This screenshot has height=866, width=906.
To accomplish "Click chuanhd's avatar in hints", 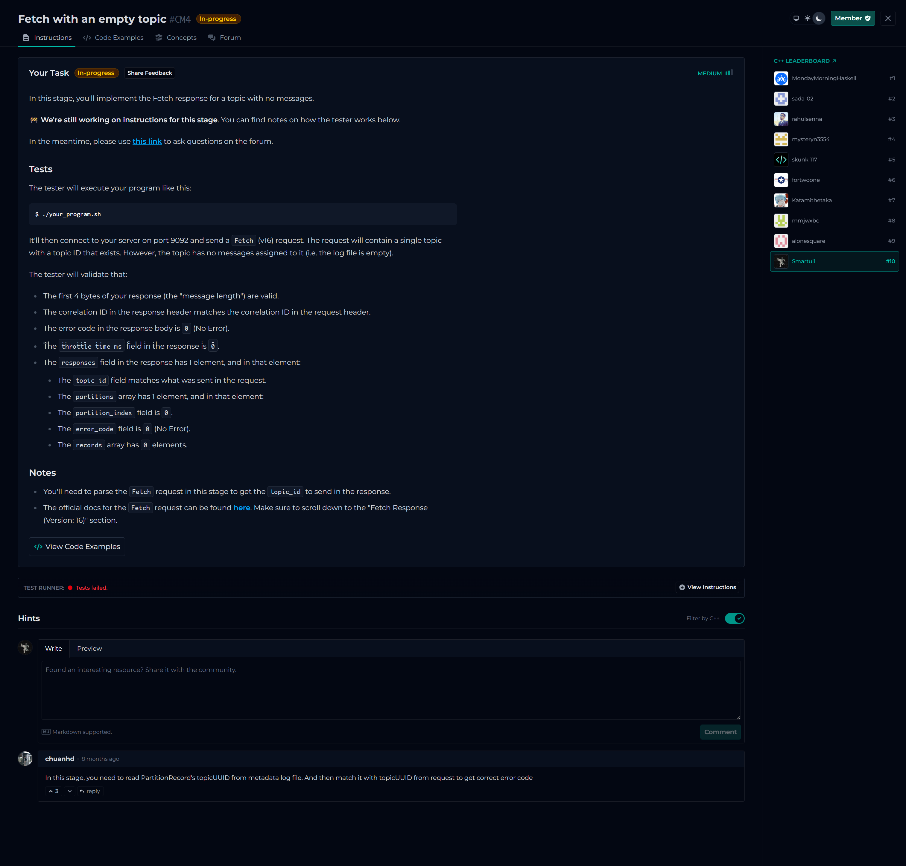I will click(x=25, y=758).
